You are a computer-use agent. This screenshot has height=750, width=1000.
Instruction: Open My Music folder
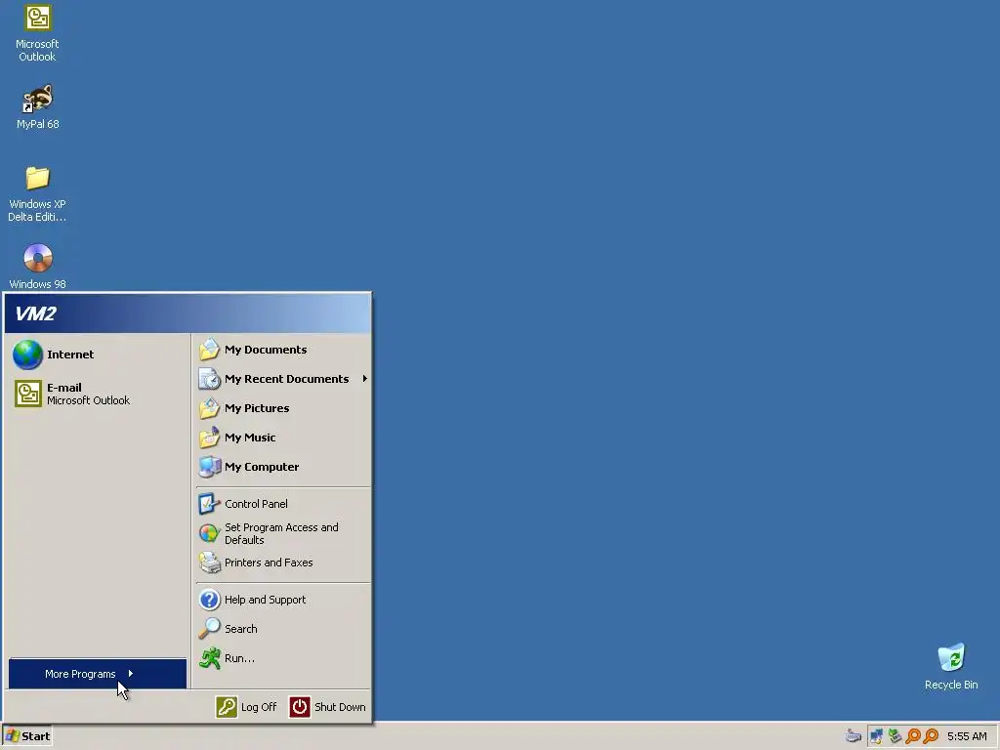(x=283, y=437)
